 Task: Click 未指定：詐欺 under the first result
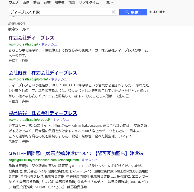pyautogui.click(x=19, y=61)
